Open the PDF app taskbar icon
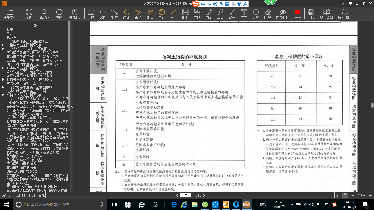Viewport: 374px width, 210px height. (247, 205)
